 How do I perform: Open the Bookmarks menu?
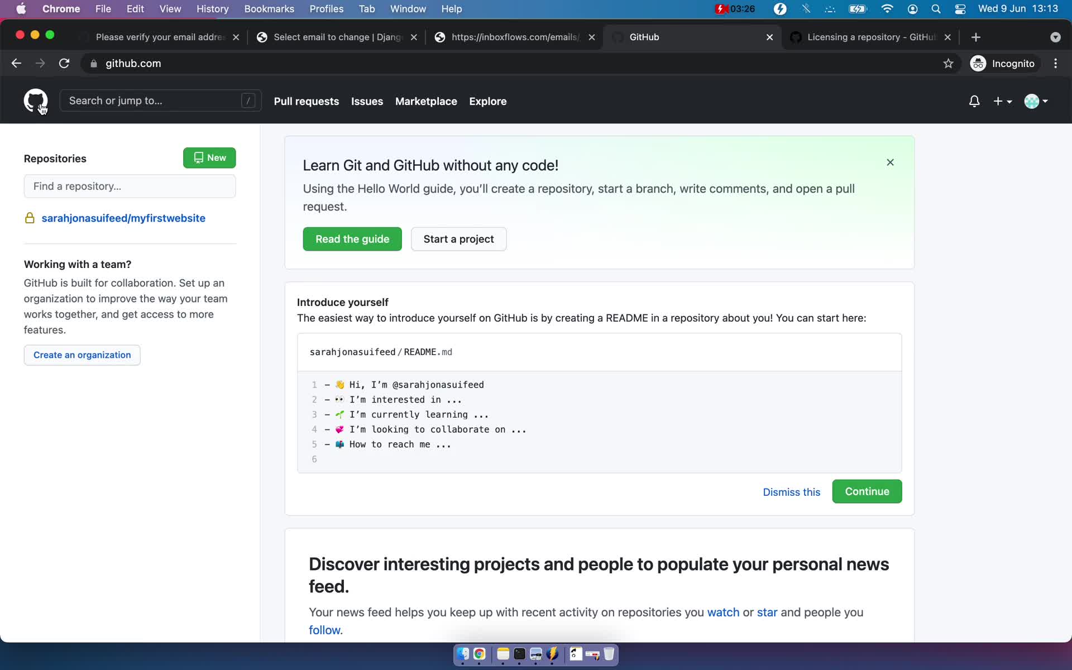pyautogui.click(x=269, y=9)
